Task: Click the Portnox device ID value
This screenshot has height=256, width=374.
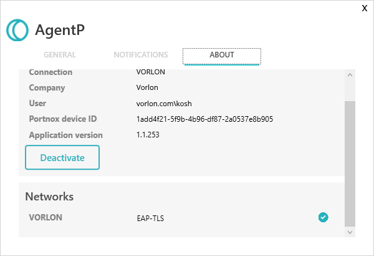Action: click(x=204, y=119)
